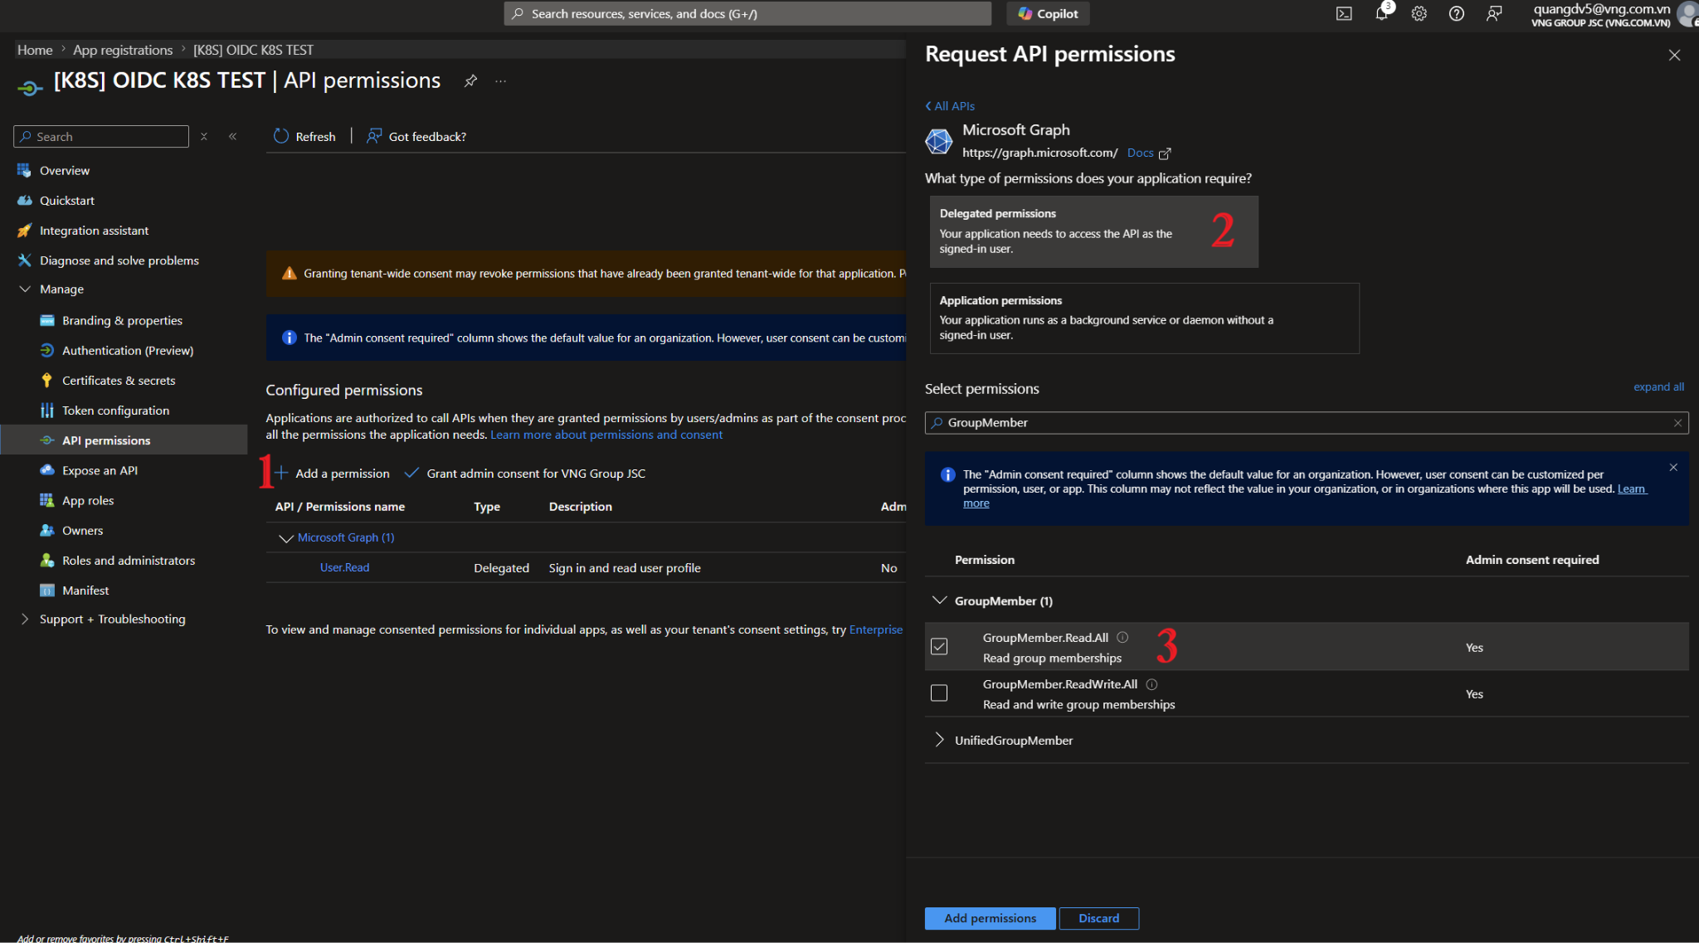Focus the top resource search box

[x=747, y=13]
